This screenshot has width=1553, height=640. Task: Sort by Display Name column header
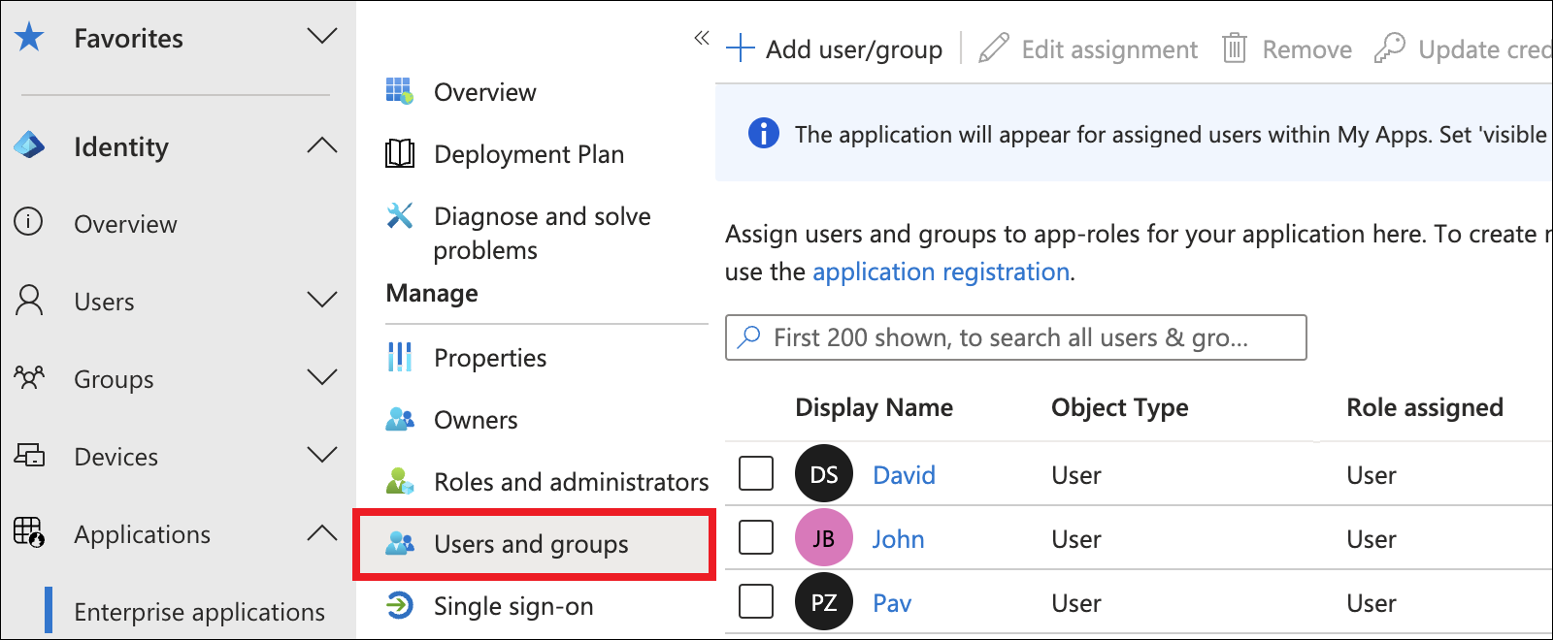click(874, 407)
